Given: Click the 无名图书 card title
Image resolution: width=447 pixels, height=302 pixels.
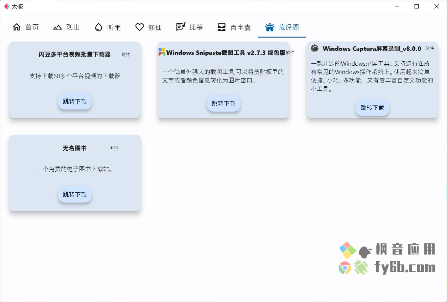Looking at the screenshot, I should pyautogui.click(x=75, y=148).
